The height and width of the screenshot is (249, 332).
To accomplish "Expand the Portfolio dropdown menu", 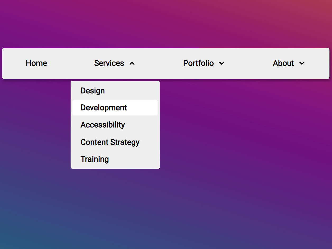I will pyautogui.click(x=199, y=63).
